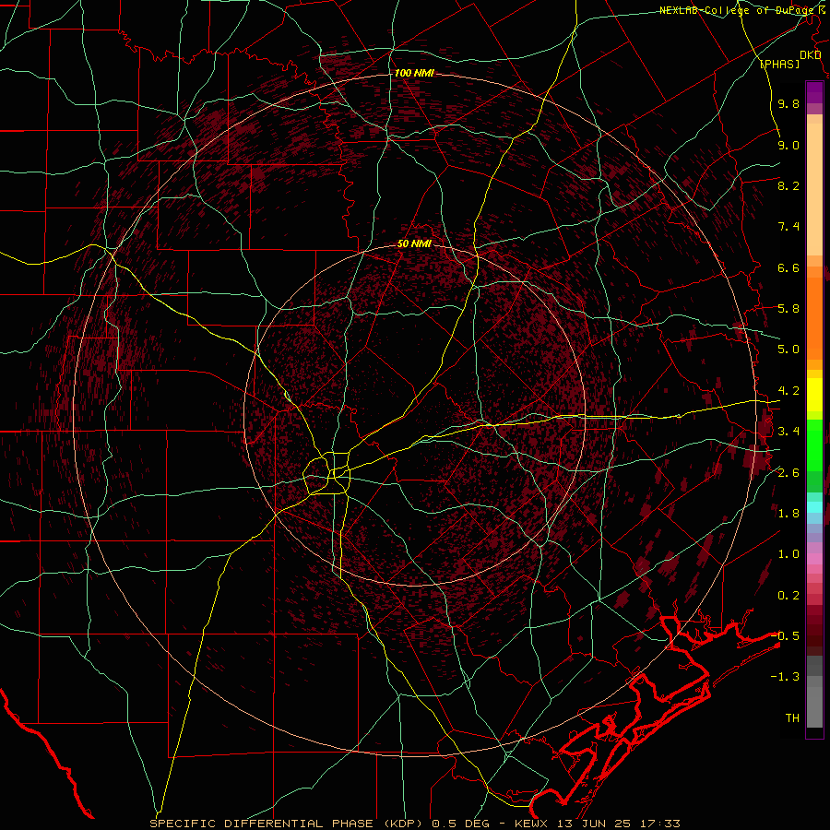Select the 0.2 color scale value
830x830 pixels.
click(x=788, y=596)
